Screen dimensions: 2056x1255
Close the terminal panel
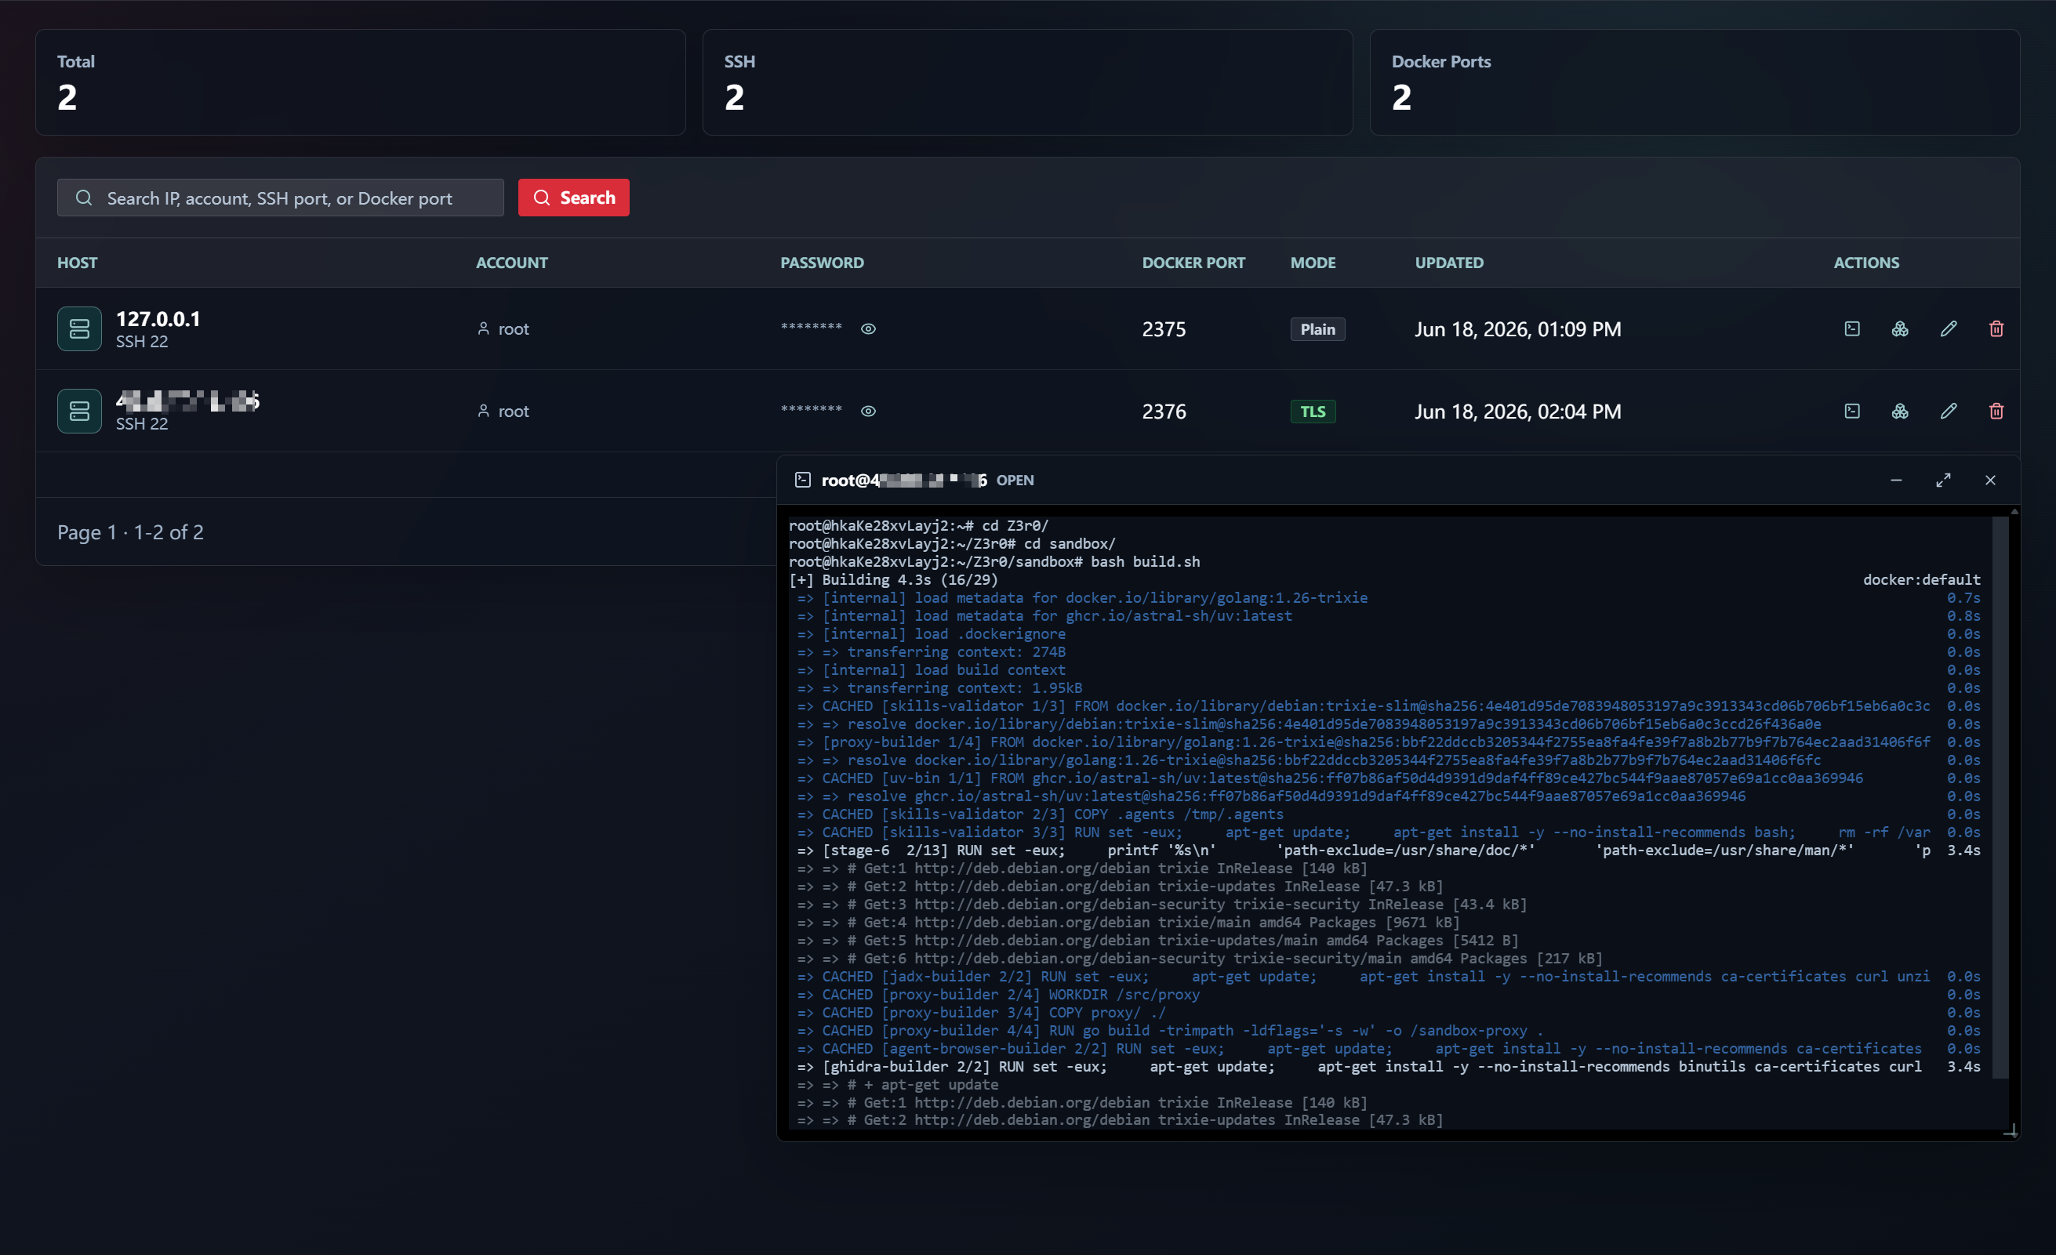(1990, 480)
